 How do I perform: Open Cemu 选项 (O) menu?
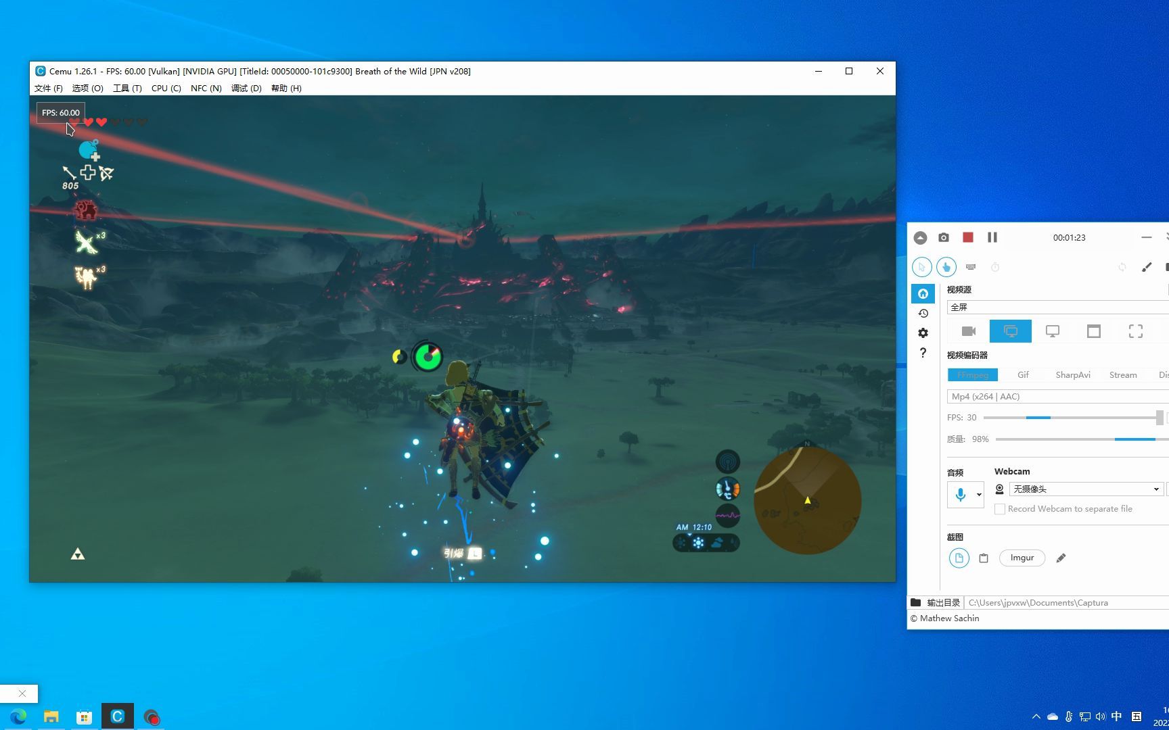[x=87, y=88]
